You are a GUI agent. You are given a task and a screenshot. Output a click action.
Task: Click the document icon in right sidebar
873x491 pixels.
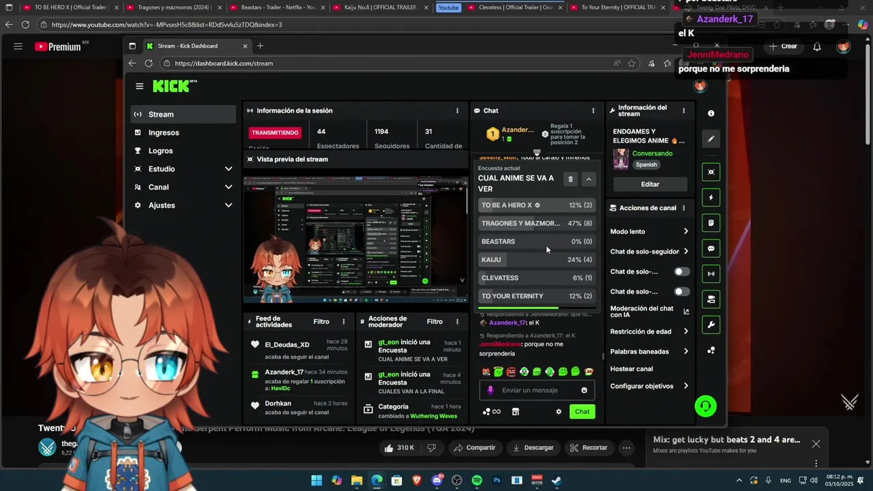[711, 223]
